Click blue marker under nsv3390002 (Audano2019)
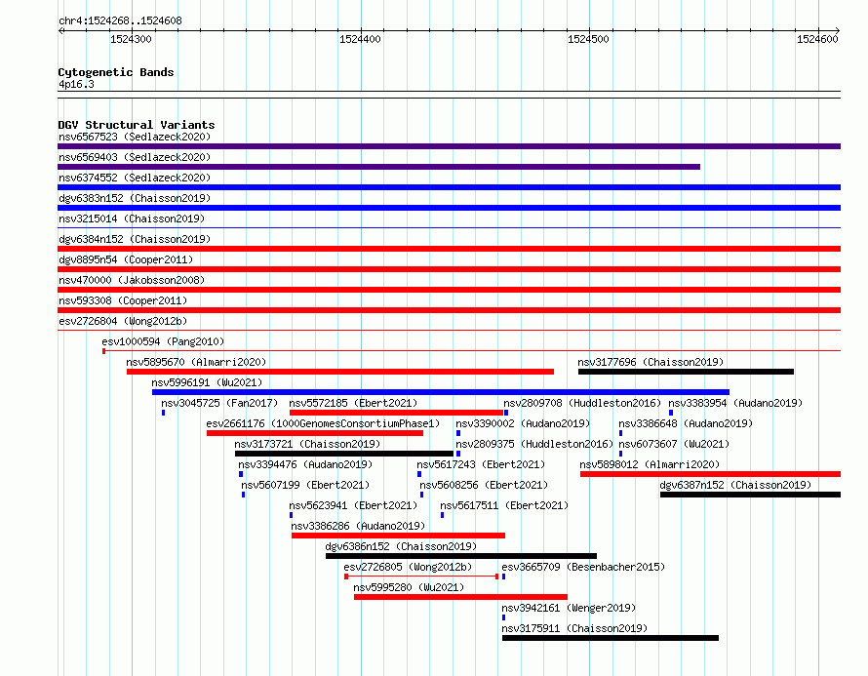This screenshot has height=676, width=868. (458, 433)
